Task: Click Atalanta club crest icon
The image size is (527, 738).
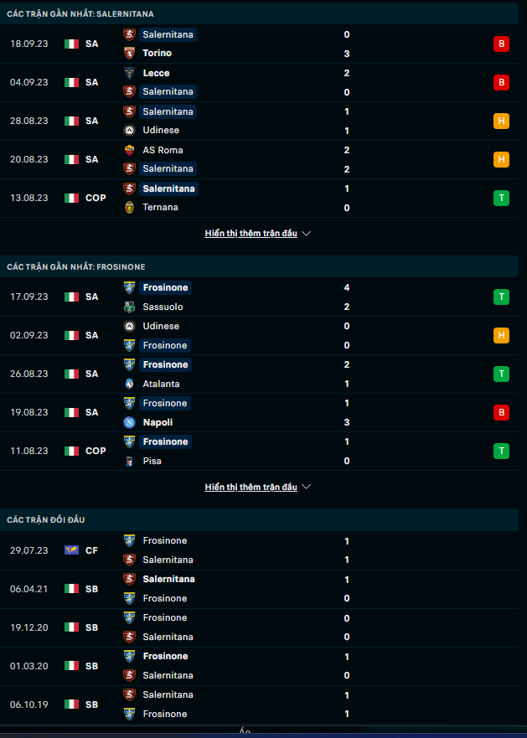Action: point(130,384)
